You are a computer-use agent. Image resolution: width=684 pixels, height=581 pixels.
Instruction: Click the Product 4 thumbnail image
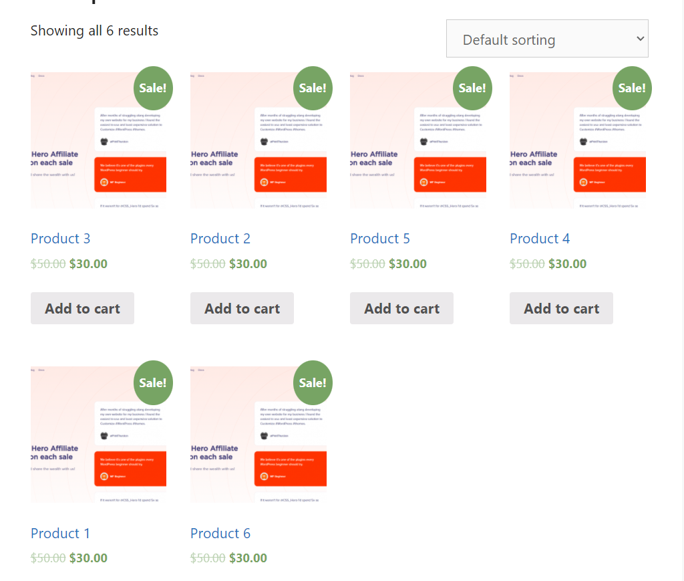pyautogui.click(x=578, y=140)
